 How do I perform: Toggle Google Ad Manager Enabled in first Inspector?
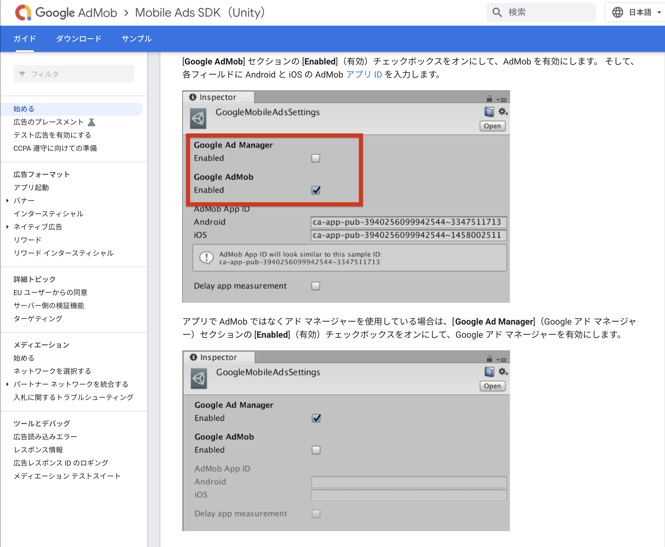point(316,158)
